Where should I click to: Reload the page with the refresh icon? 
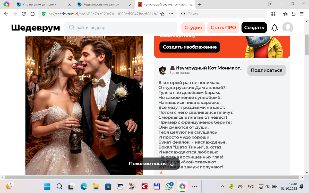(24, 14)
